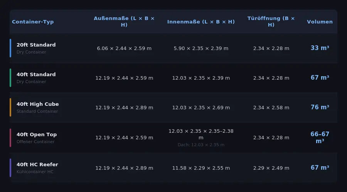This screenshot has height=192, width=347.
Task: Click the Kühlcontainer HC subtitle
Action: coord(35,172)
